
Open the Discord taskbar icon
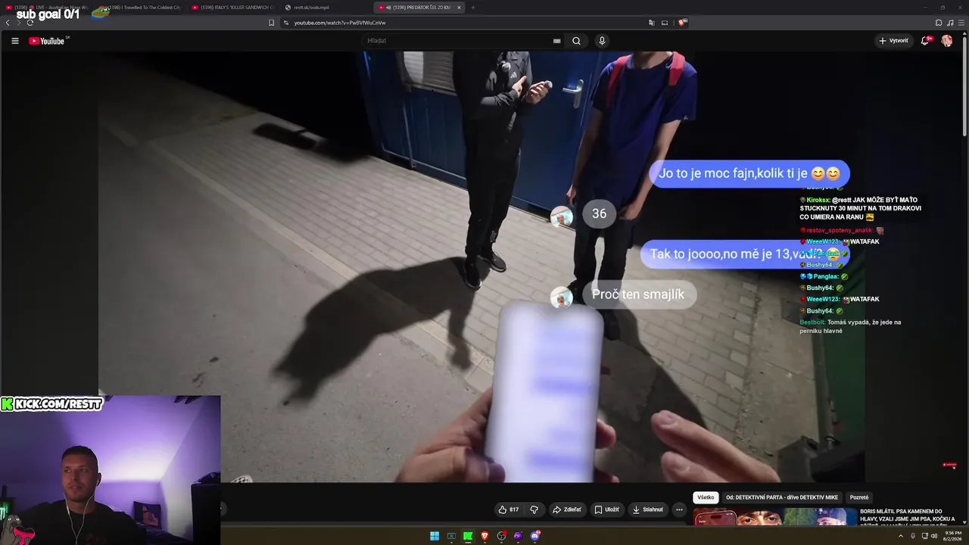click(x=535, y=536)
